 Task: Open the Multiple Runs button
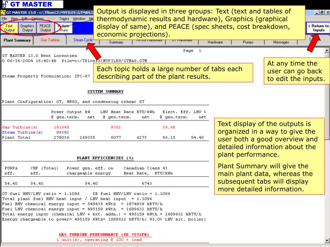[63, 28]
